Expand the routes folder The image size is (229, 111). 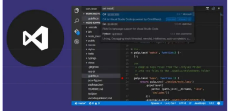(x=91, y=45)
